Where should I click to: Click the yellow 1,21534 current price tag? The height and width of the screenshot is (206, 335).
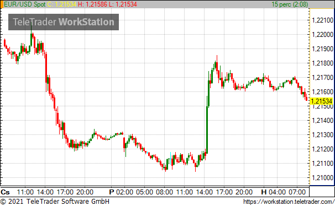(322, 101)
